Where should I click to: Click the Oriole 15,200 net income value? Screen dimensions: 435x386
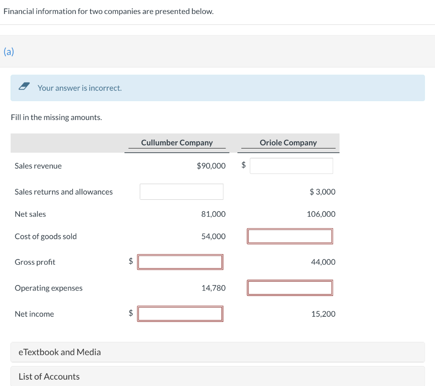[323, 314]
